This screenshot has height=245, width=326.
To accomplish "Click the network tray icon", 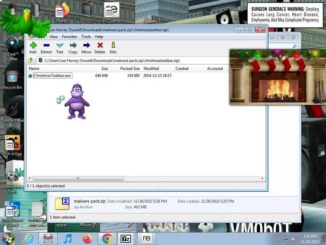I will coord(286,239).
